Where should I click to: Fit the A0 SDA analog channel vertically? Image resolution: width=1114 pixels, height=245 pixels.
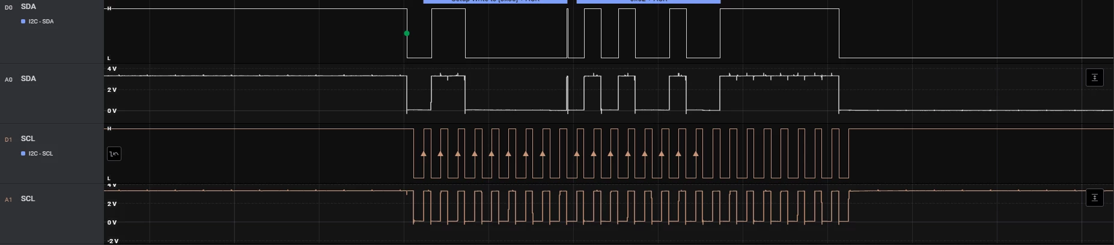click(x=1095, y=77)
